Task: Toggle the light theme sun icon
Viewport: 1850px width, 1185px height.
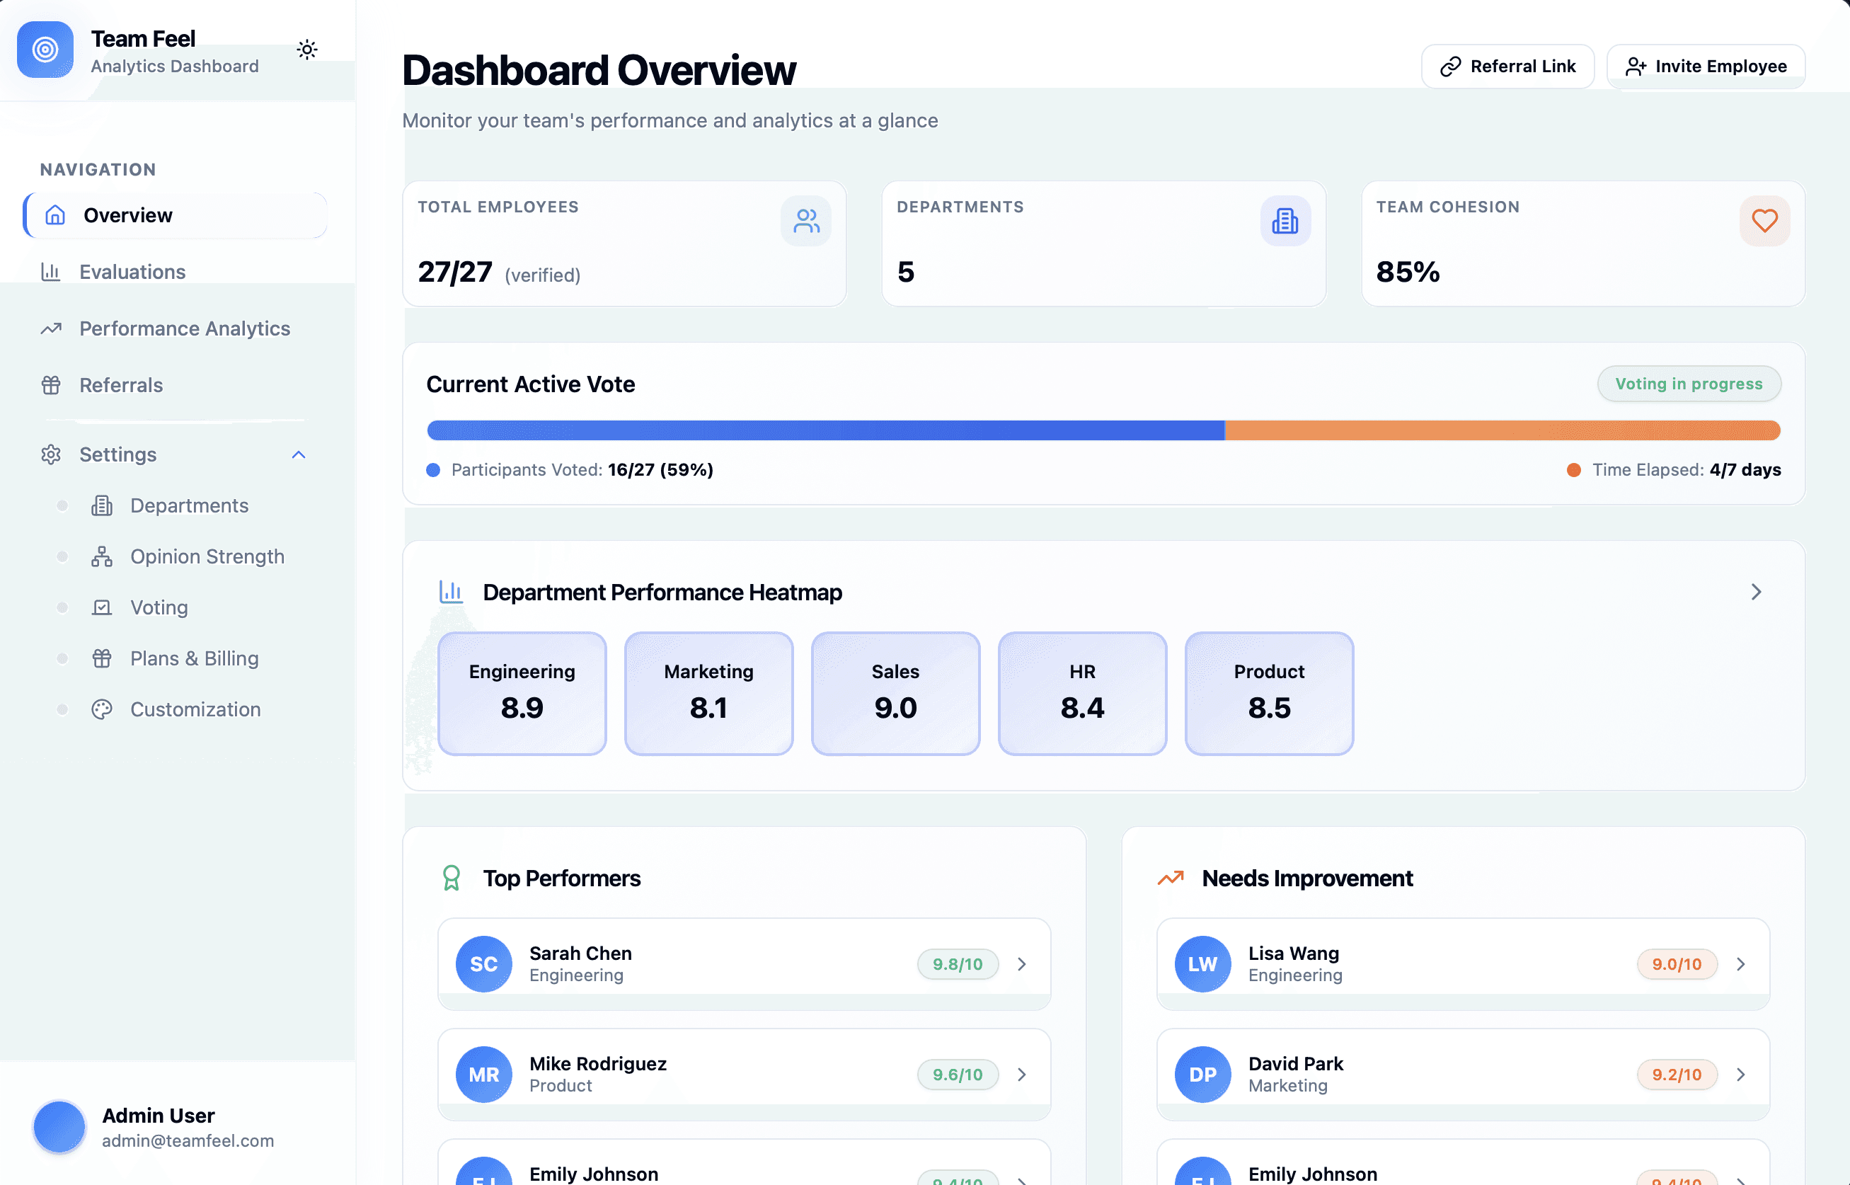Action: tap(307, 48)
